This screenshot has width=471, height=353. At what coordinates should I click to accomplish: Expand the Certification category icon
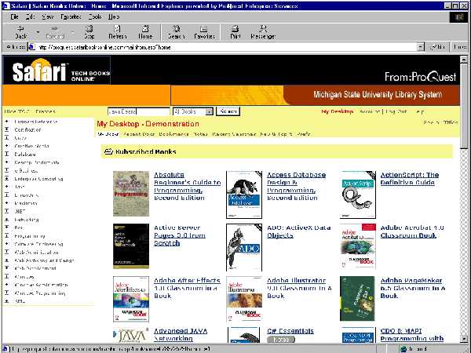pos(6,129)
